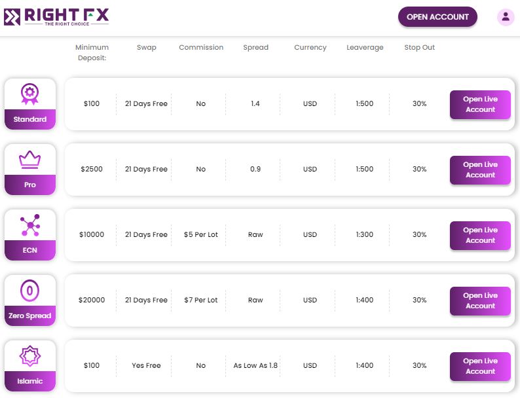The width and height of the screenshot is (520, 398).
Task: Click the OPEN ACCOUNT button
Action: coord(437,17)
